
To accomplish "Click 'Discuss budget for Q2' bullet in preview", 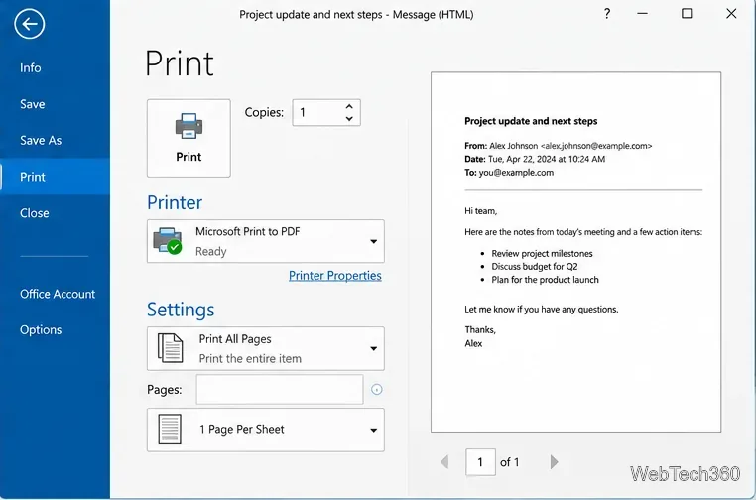I will [534, 267].
